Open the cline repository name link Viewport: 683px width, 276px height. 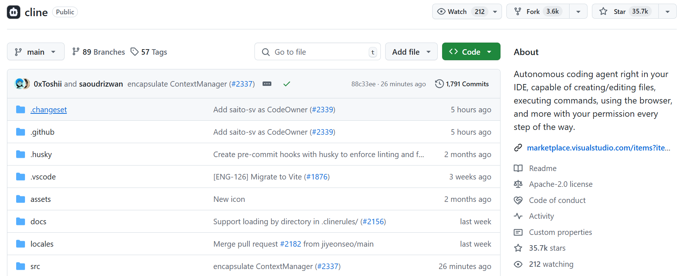36,12
